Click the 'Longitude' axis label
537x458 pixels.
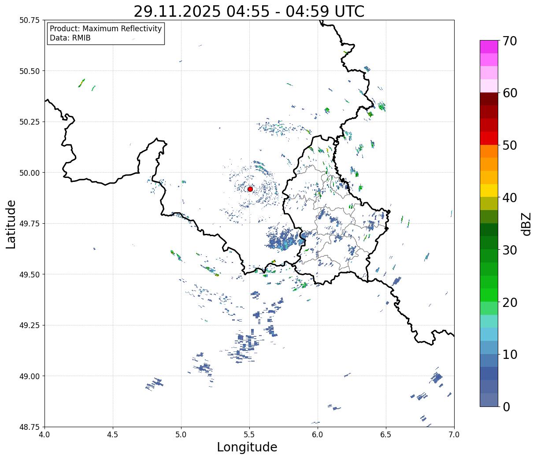pos(247,447)
